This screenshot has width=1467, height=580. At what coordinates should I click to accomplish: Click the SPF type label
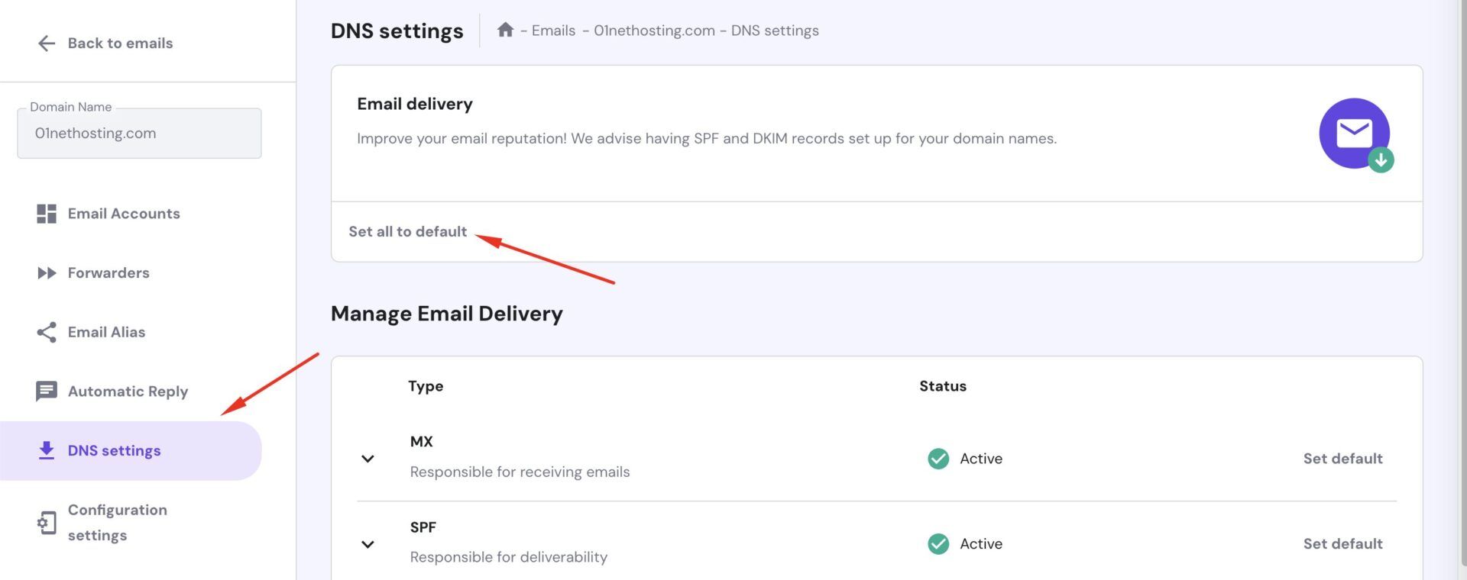click(x=423, y=527)
